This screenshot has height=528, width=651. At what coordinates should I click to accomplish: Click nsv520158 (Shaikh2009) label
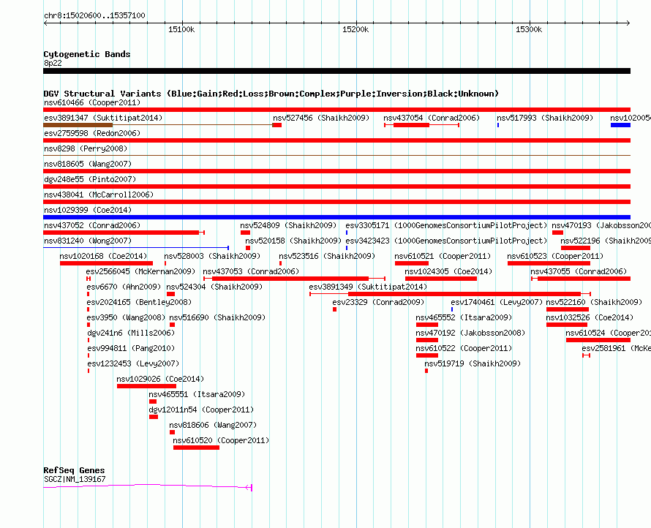click(x=293, y=241)
